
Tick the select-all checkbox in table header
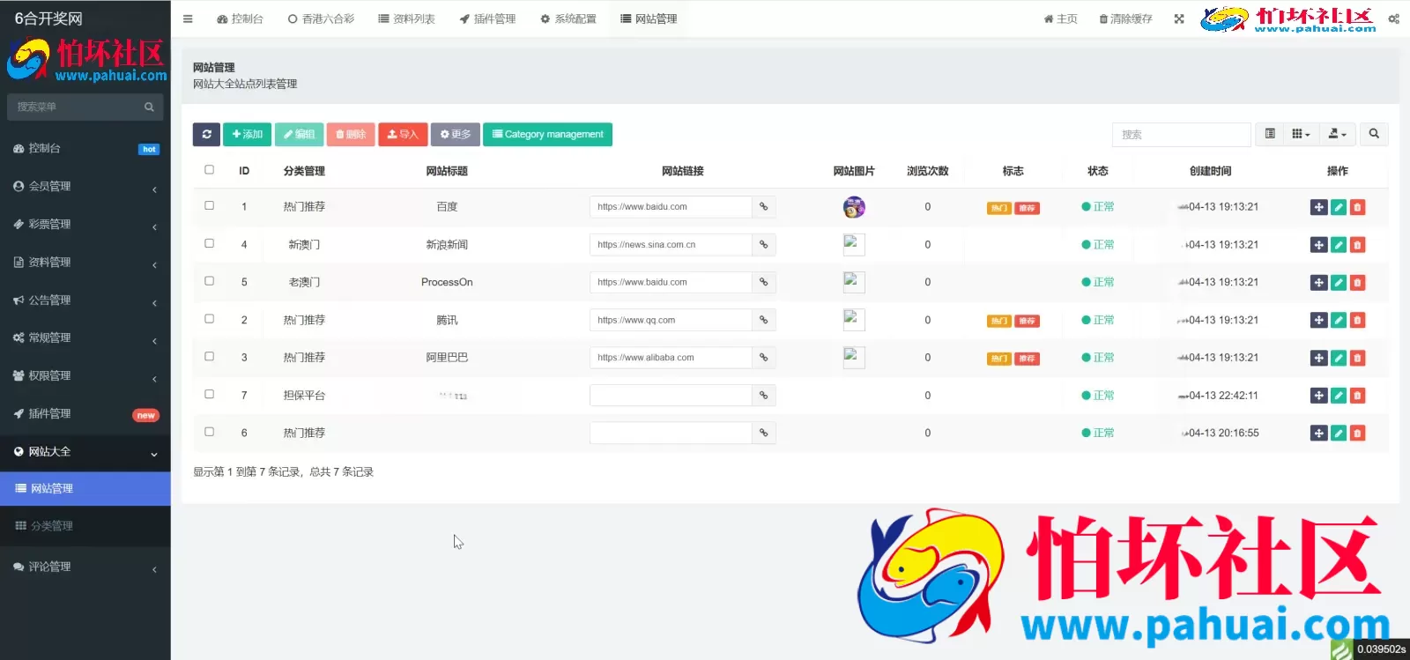click(209, 169)
